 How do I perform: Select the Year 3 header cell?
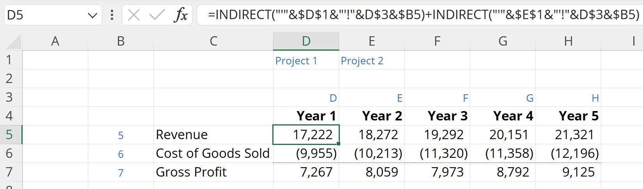(x=437, y=116)
